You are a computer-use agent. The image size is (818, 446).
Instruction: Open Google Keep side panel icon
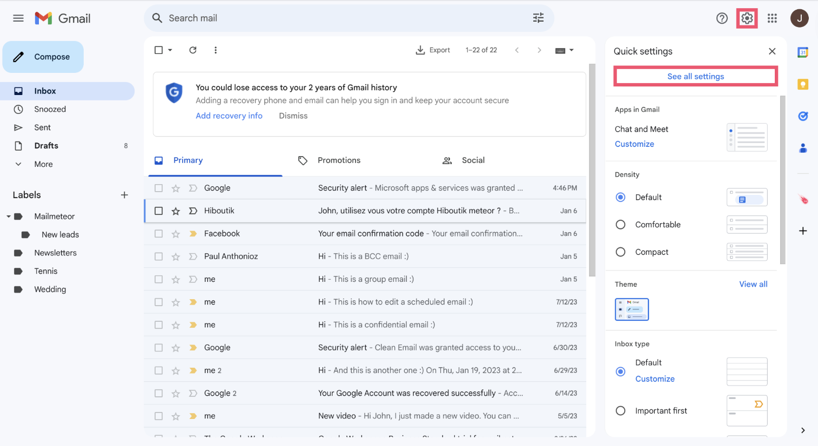[x=803, y=84]
